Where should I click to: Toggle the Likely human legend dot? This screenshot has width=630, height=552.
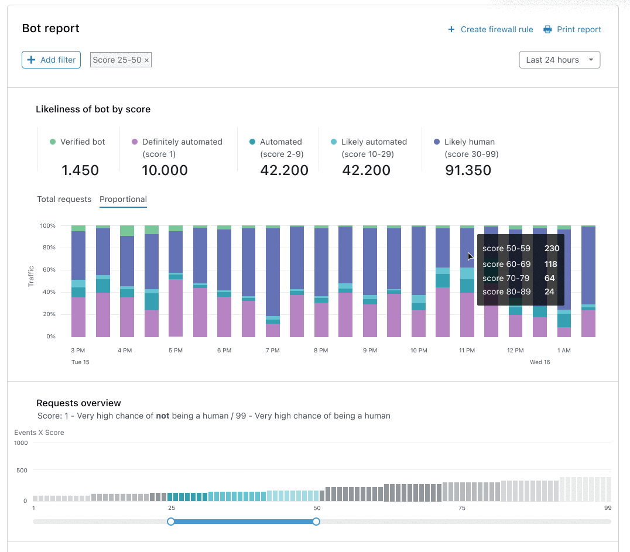coord(437,142)
